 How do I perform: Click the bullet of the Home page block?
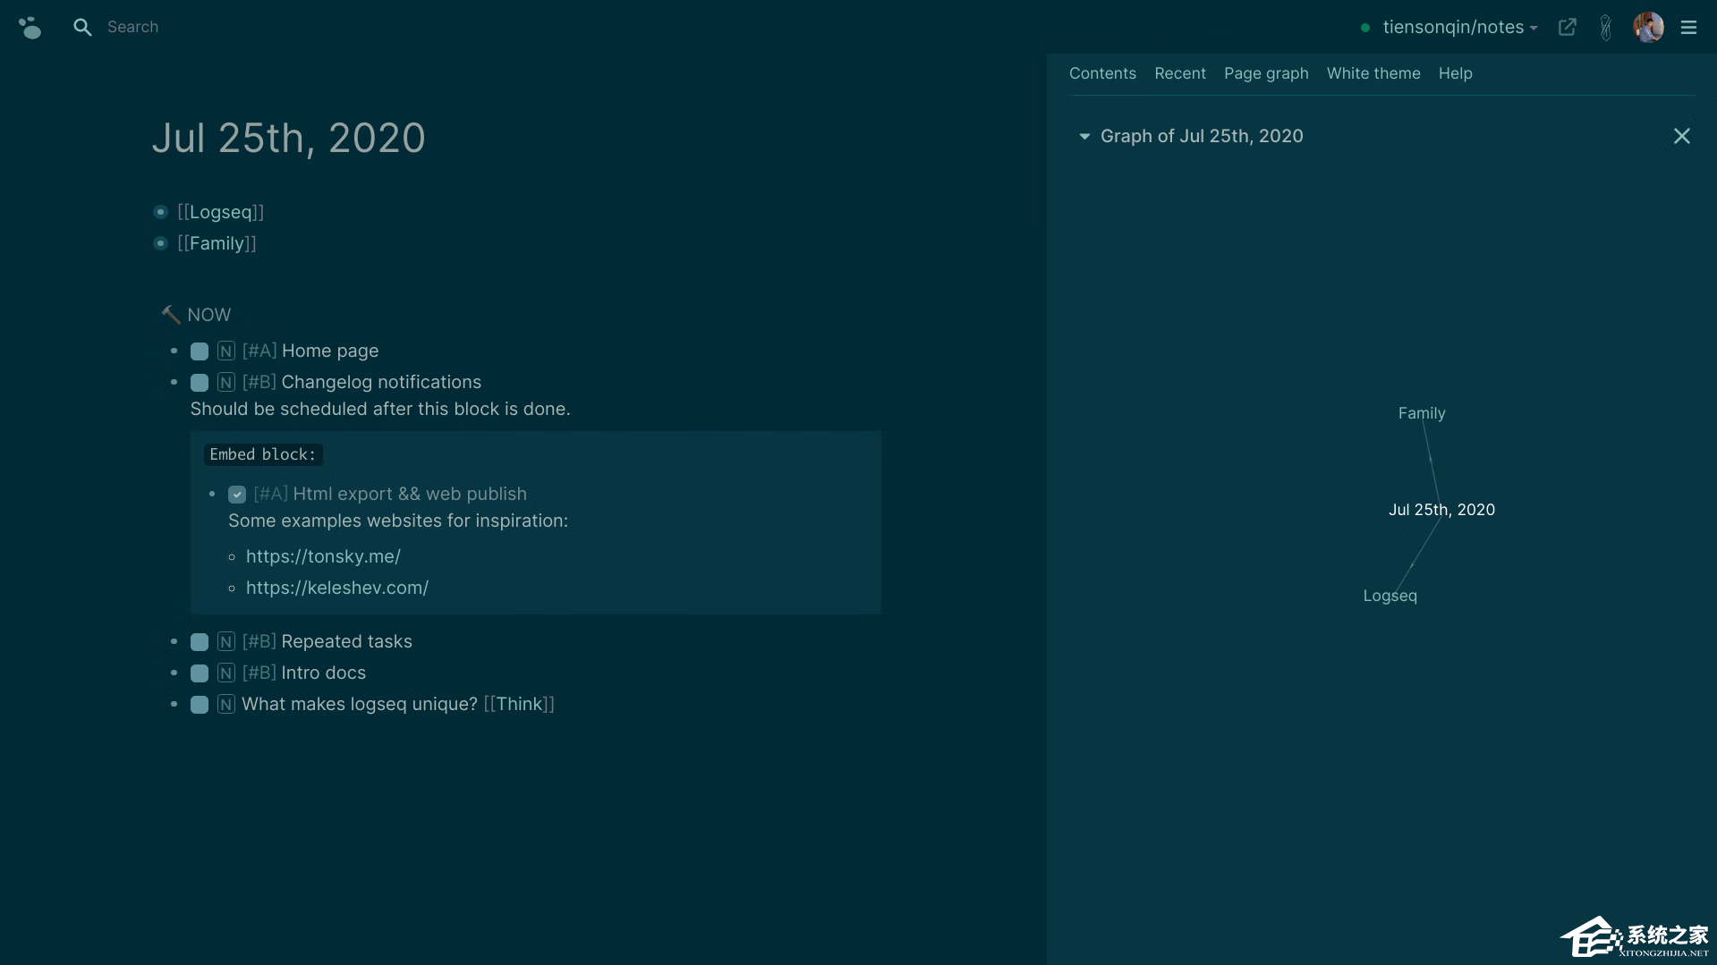point(174,351)
